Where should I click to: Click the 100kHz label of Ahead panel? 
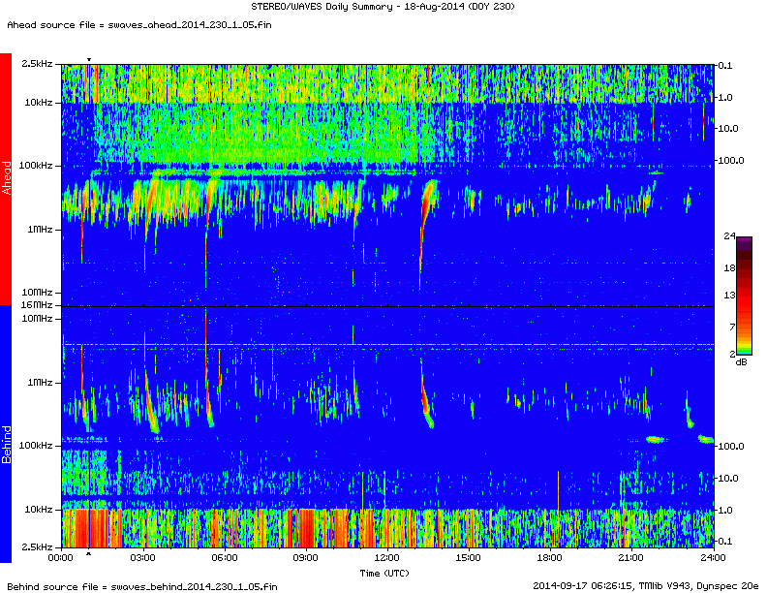[36, 166]
